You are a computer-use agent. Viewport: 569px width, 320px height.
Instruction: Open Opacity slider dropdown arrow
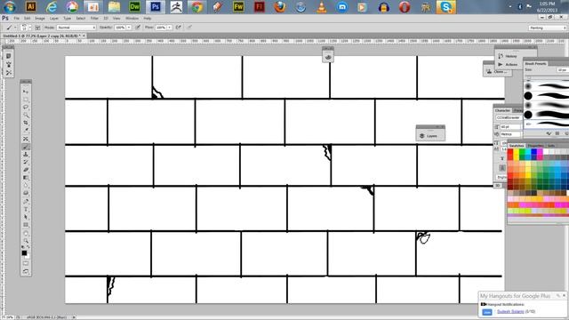[x=129, y=28]
